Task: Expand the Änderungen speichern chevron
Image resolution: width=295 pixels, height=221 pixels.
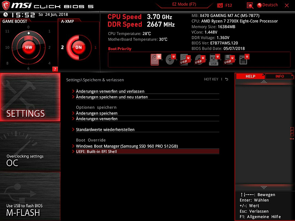Action: [73, 113]
